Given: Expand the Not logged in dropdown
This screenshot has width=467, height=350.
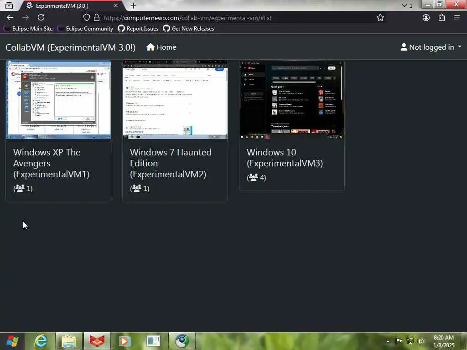Looking at the screenshot, I should tap(431, 47).
